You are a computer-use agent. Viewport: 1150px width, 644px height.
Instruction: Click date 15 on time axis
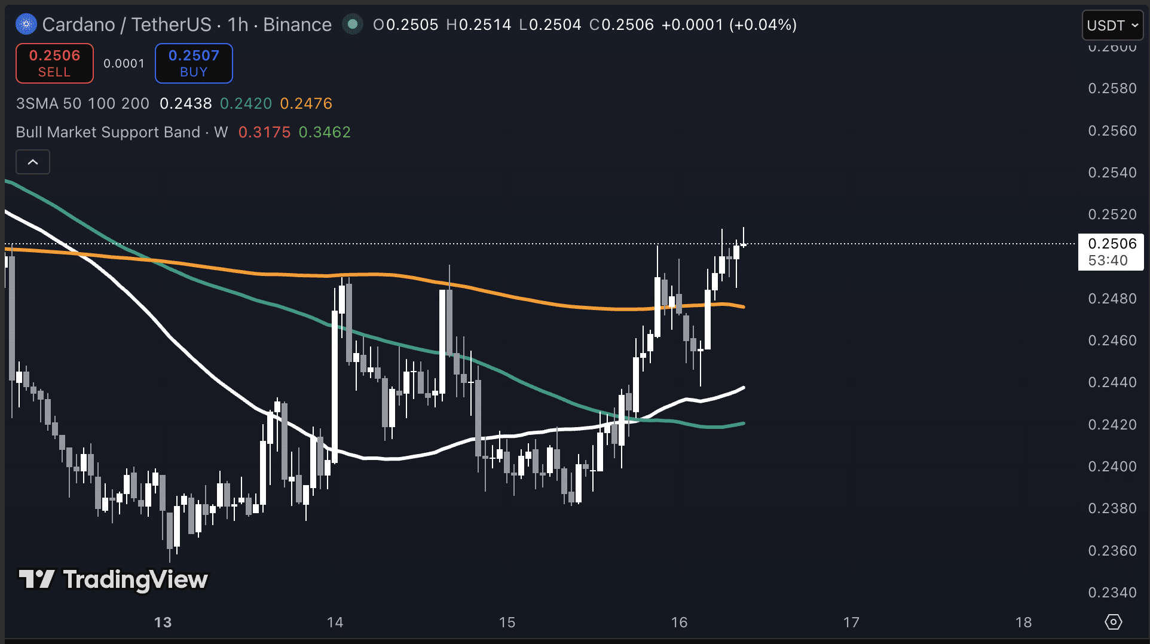click(x=507, y=622)
